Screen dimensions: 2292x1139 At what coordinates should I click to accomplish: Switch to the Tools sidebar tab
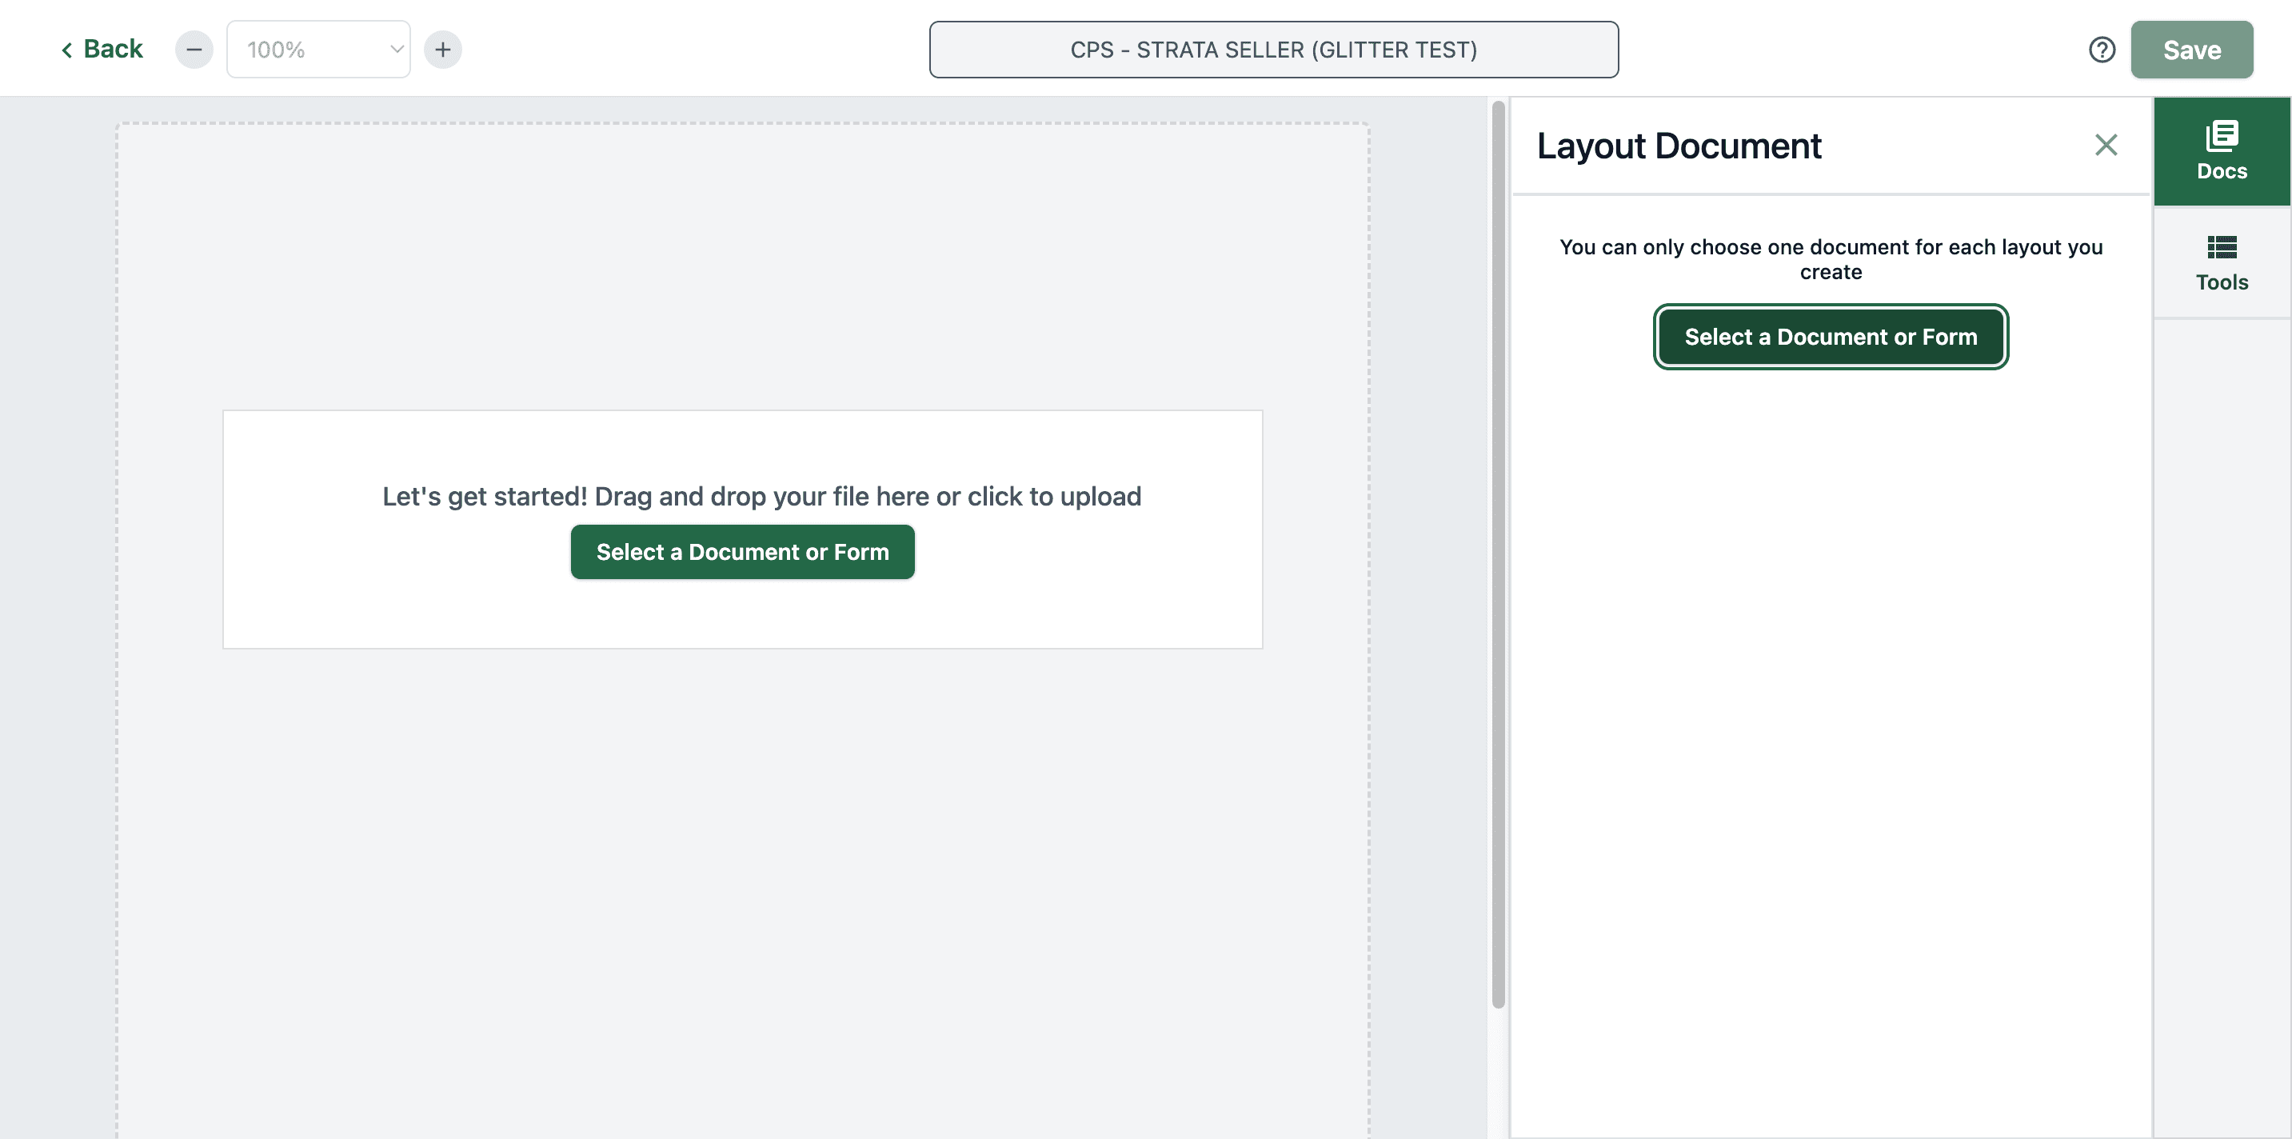(x=2222, y=263)
